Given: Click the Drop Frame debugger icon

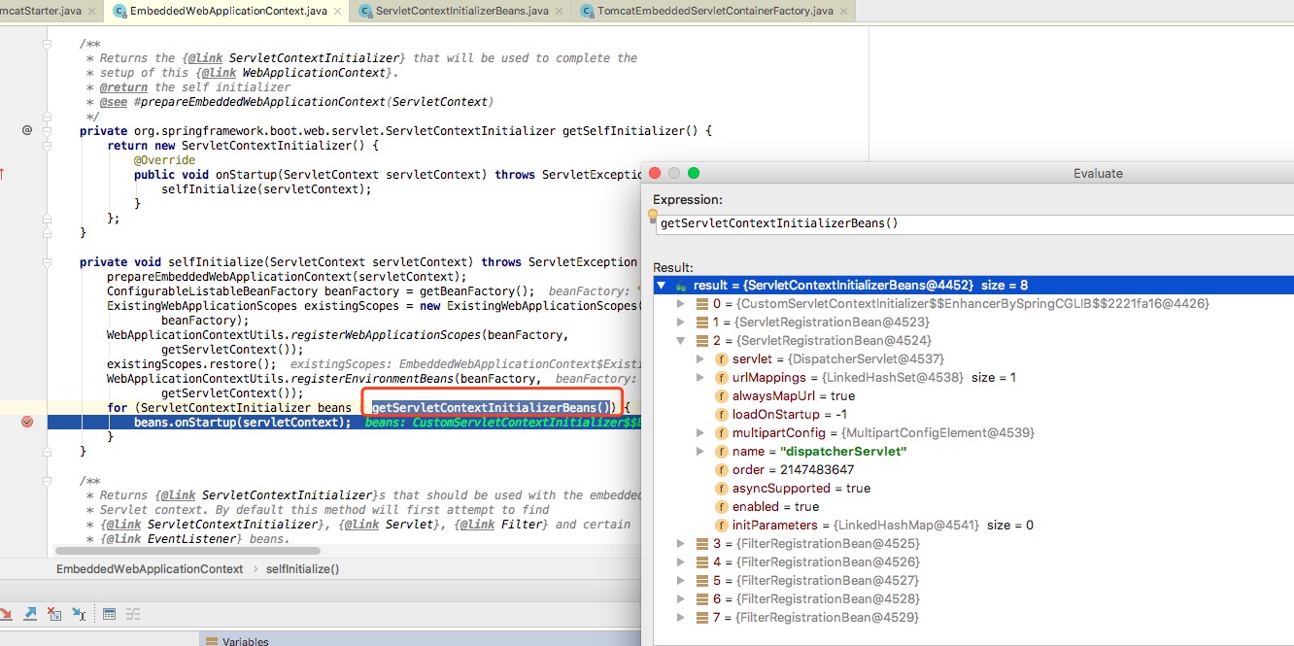Looking at the screenshot, I should (x=54, y=614).
